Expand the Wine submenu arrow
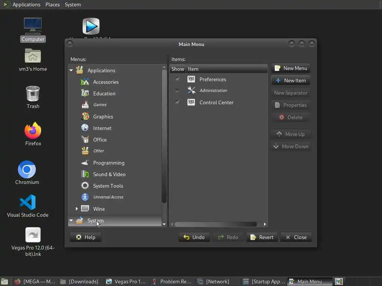This screenshot has width=382, height=286. coord(76,209)
